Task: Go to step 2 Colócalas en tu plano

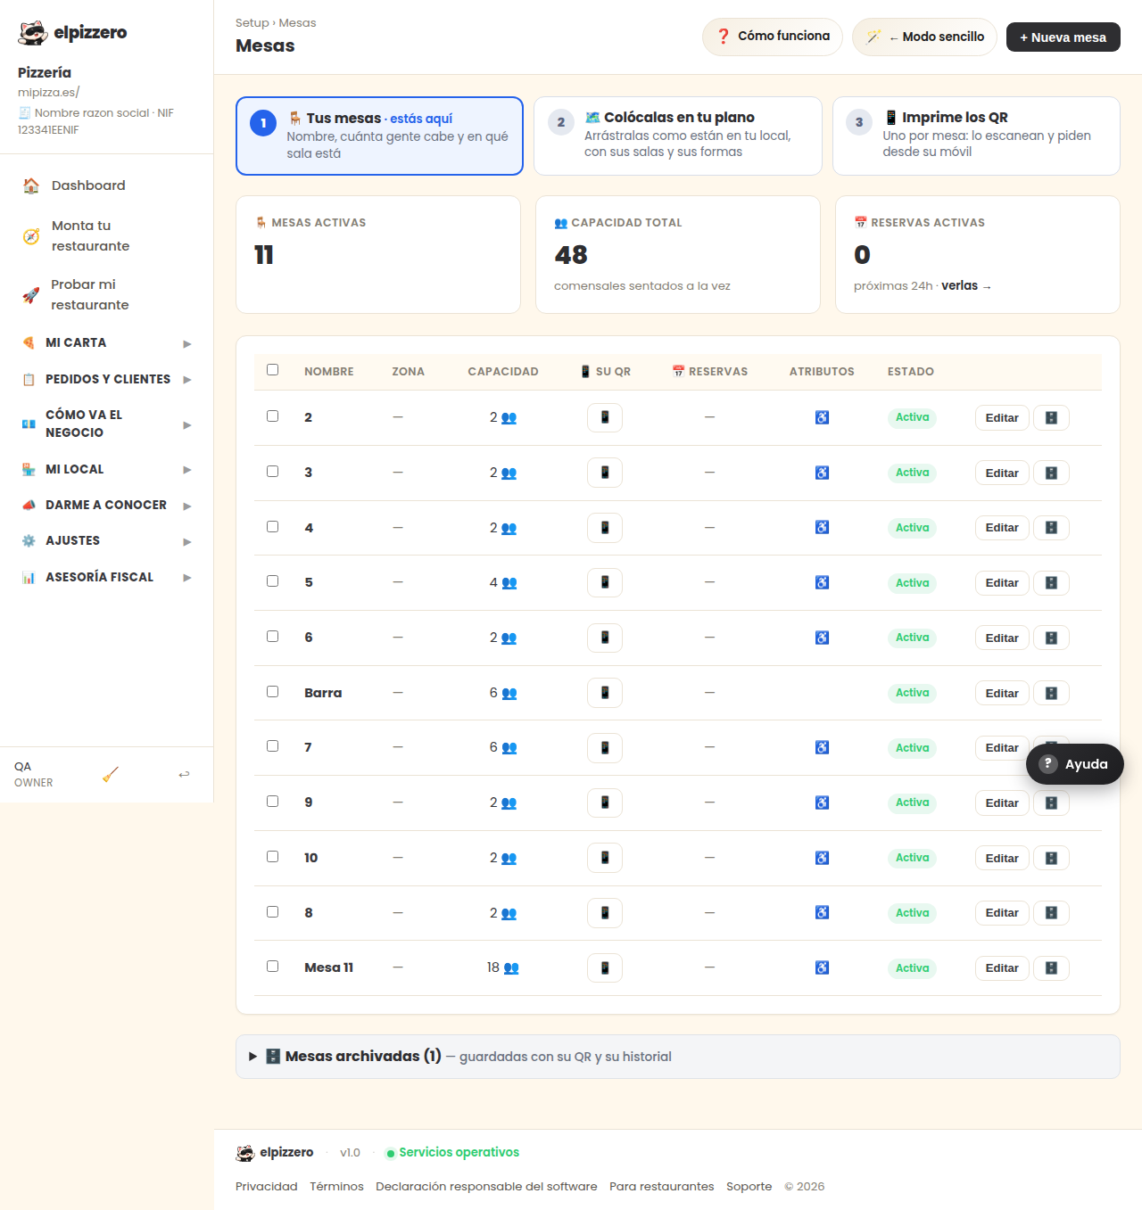Action: [677, 136]
